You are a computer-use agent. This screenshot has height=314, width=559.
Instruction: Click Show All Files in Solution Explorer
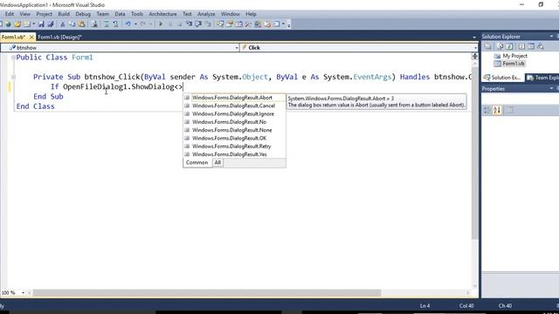pos(500,46)
